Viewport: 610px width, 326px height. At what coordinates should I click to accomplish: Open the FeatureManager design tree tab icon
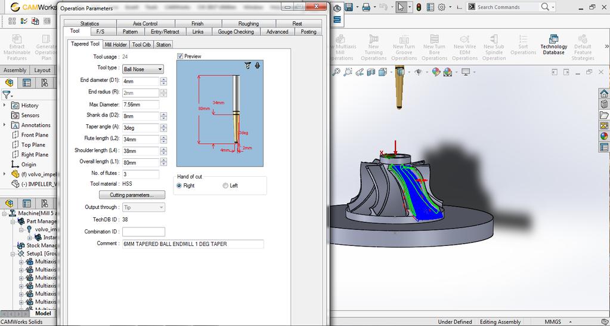click(x=10, y=82)
